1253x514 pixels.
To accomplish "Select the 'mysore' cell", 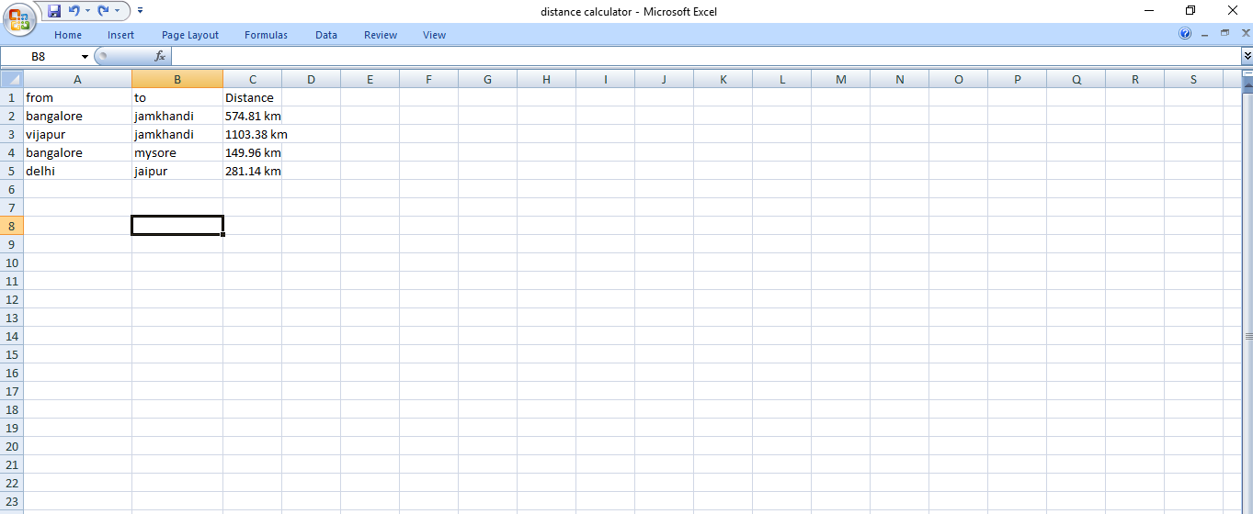I will pyautogui.click(x=177, y=152).
